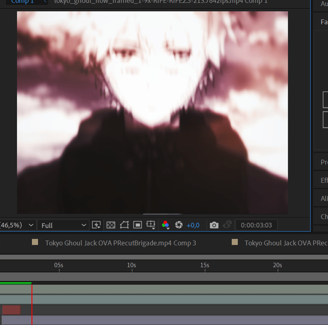The width and height of the screenshot is (328, 325).
Task: Select the top green-gray layer bar
Action: pos(164,290)
